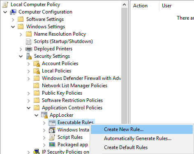The image size is (194, 154).
Task: Click the Packaged app Rules icon
Action: 52,145
